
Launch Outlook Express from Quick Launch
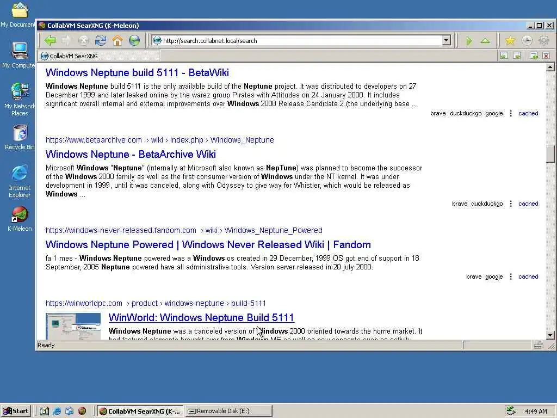[x=69, y=411]
